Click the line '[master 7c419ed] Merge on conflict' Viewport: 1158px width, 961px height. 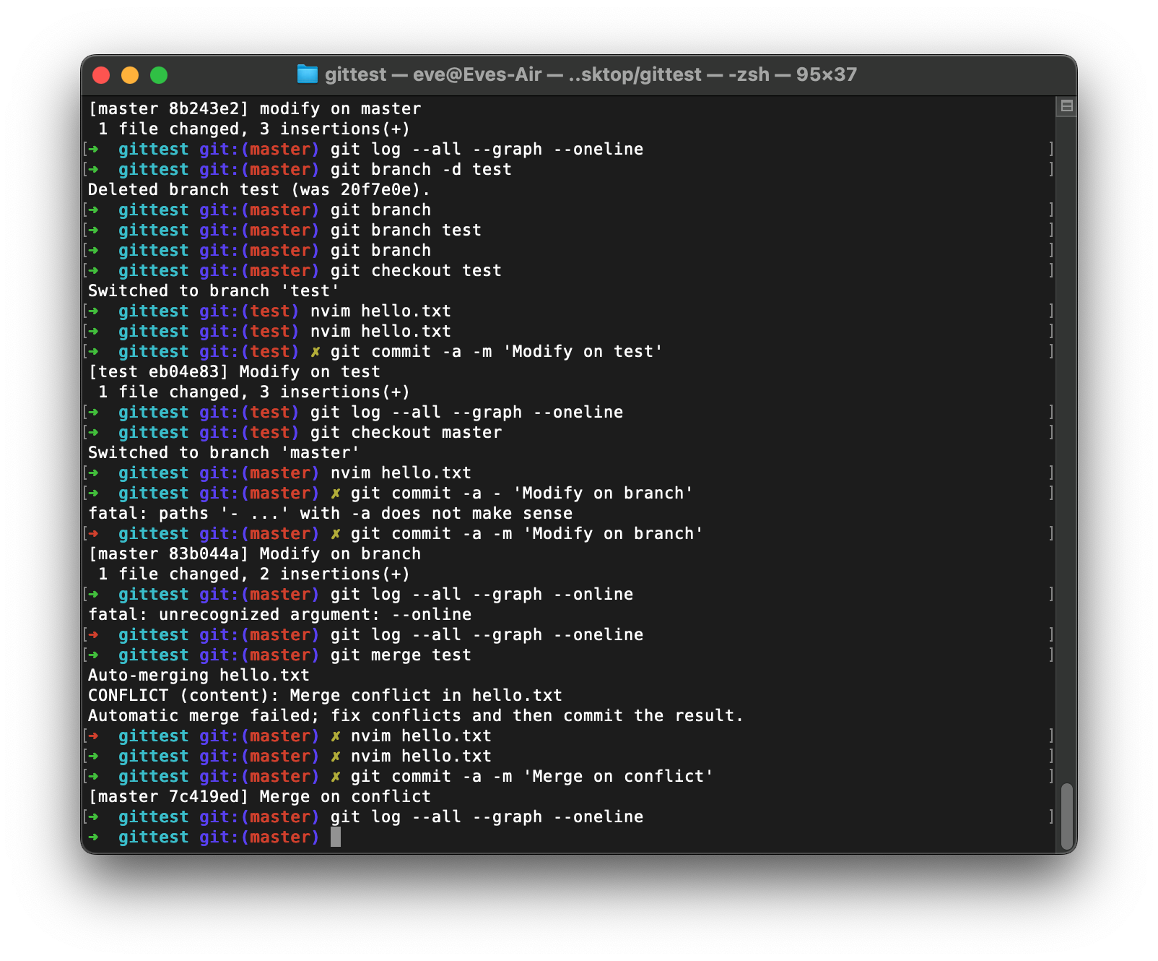(x=260, y=797)
